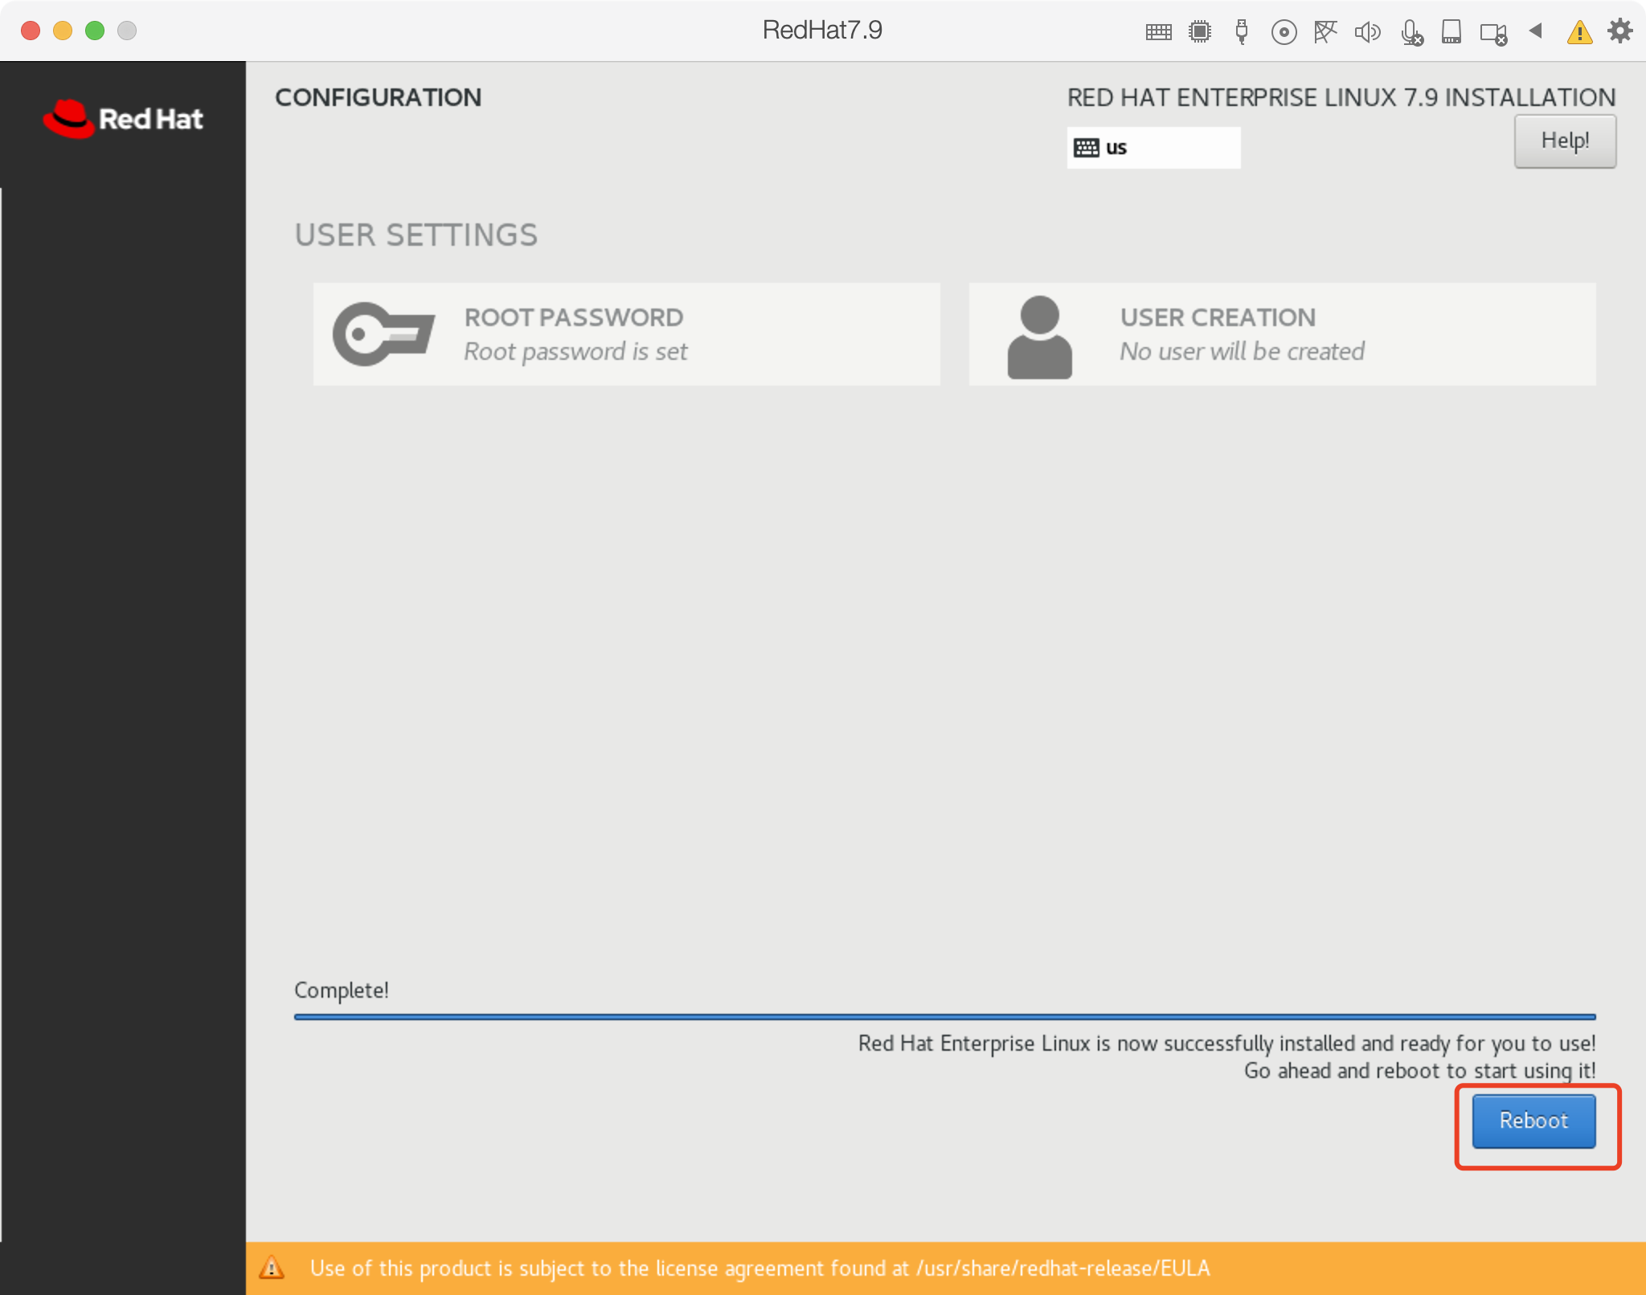The width and height of the screenshot is (1646, 1295).
Task: Open the us keyboard layout selector
Action: [1153, 148]
